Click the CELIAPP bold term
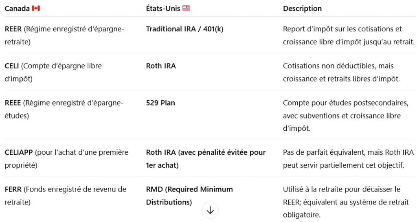The height and width of the screenshot is (222, 417). click(x=19, y=152)
